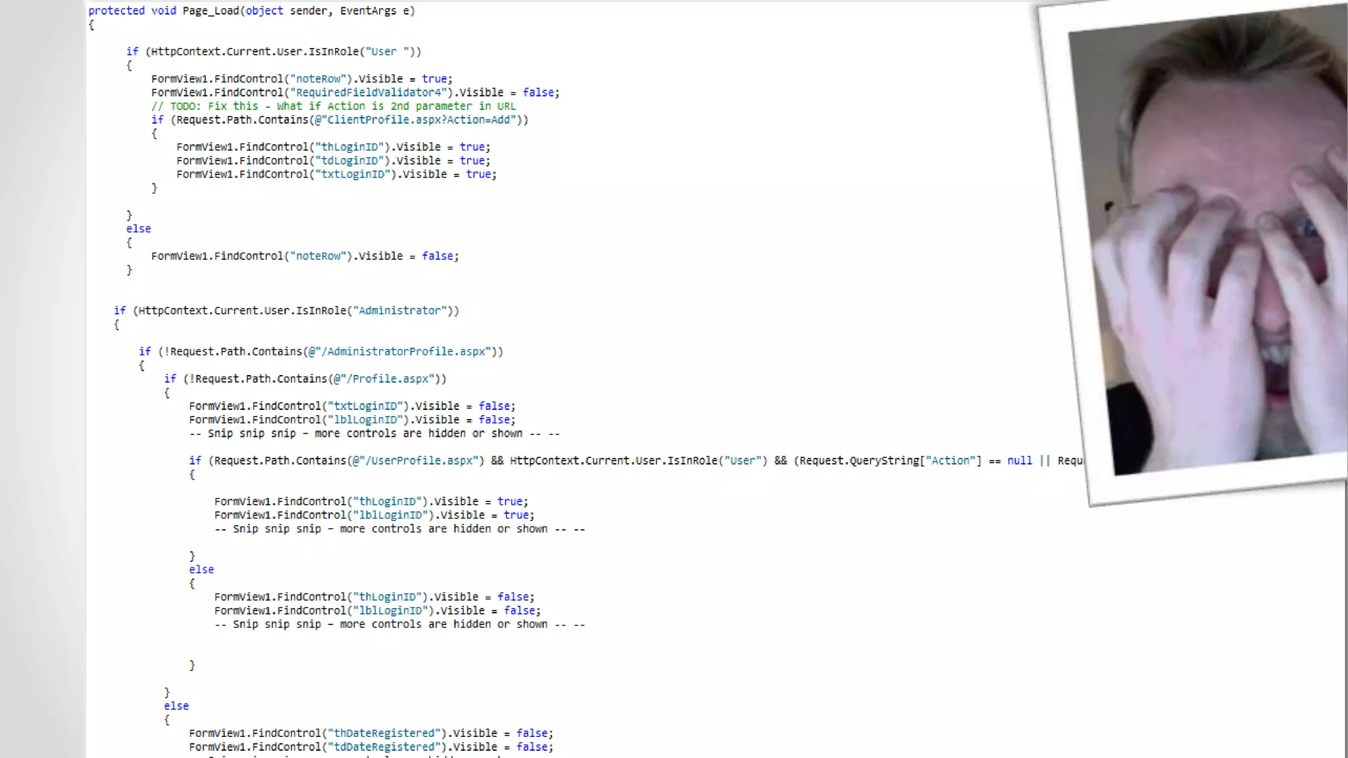Click the "thDateRegistered" string
This screenshot has height=758, width=1348.
[x=384, y=733]
